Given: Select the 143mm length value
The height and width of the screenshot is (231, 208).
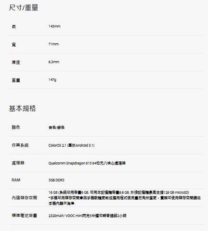Looking at the screenshot, I should pyautogui.click(x=54, y=26).
